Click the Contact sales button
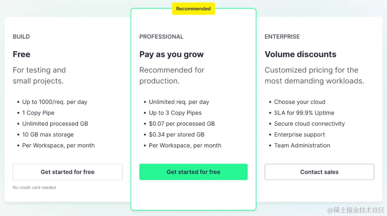The height and width of the screenshot is (216, 387). click(319, 172)
